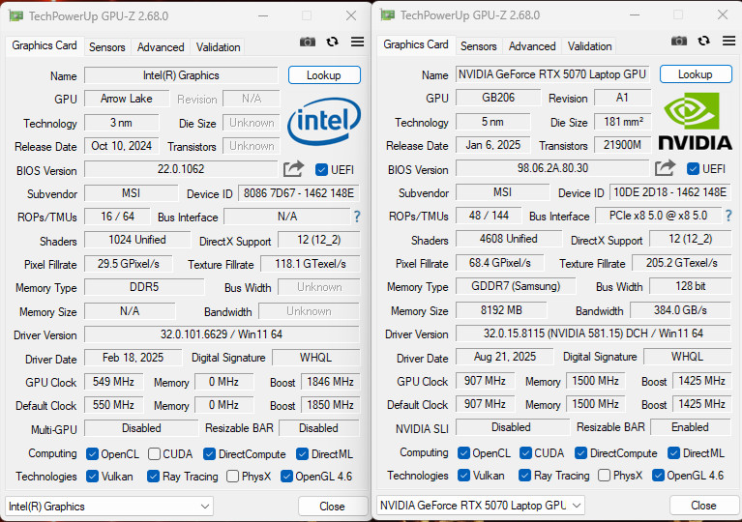Viewport: 742px width, 522px height.
Task: Click the export BIOS icon in NVIDIA window
Action: tap(666, 168)
